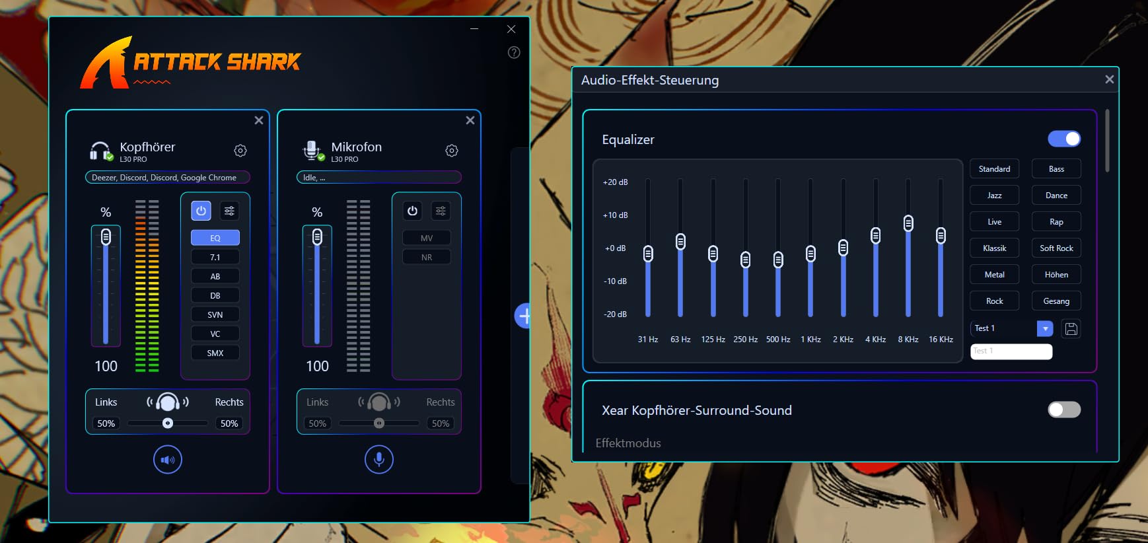Toggle the SMX effect button

click(215, 353)
